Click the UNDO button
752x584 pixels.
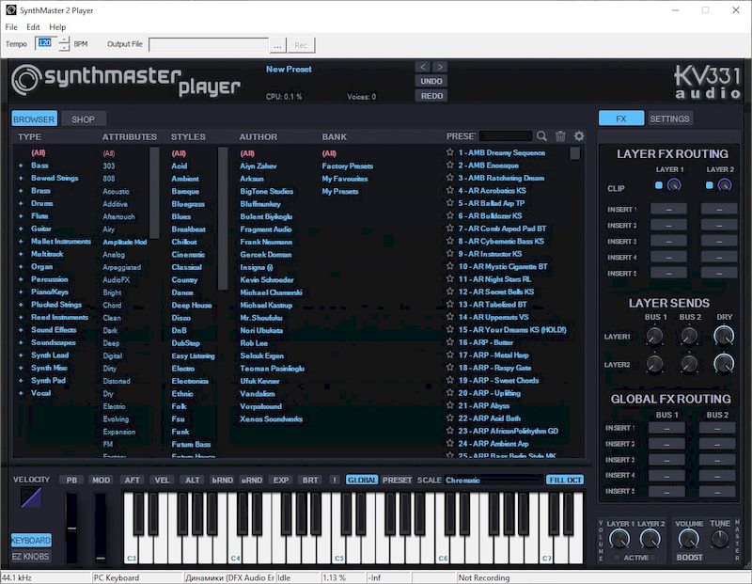pyautogui.click(x=431, y=81)
